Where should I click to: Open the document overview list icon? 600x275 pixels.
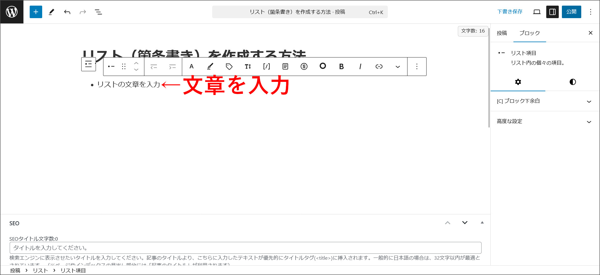(98, 12)
